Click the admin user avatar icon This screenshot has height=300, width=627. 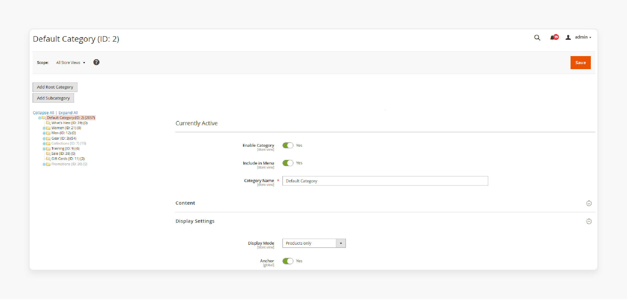click(x=568, y=37)
